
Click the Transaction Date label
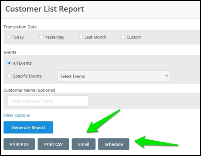click(x=20, y=27)
